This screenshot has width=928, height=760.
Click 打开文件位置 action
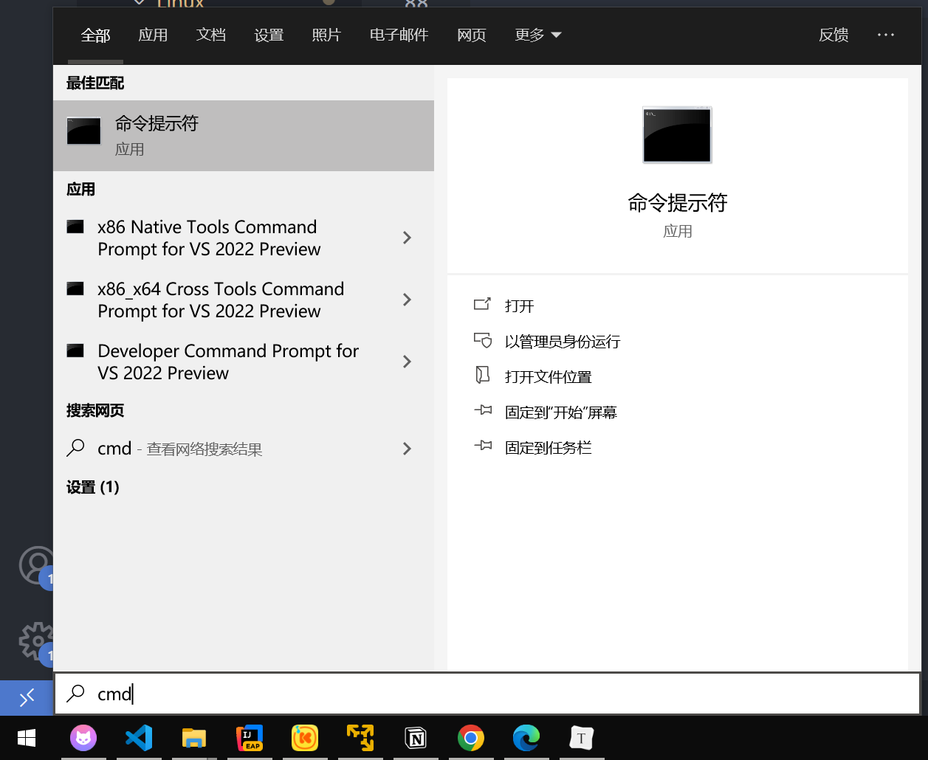[x=548, y=377]
